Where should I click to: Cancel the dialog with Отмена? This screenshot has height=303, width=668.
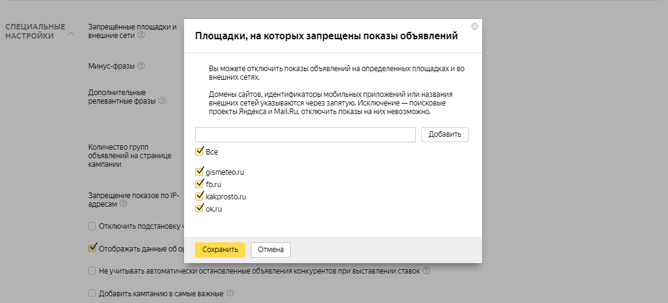[271, 250]
